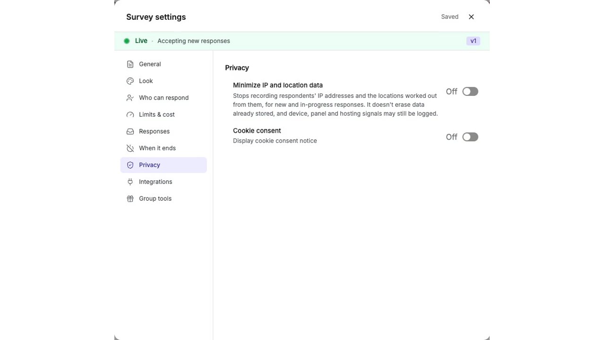
Task: Click the Responses inbox icon
Action: pos(130,131)
